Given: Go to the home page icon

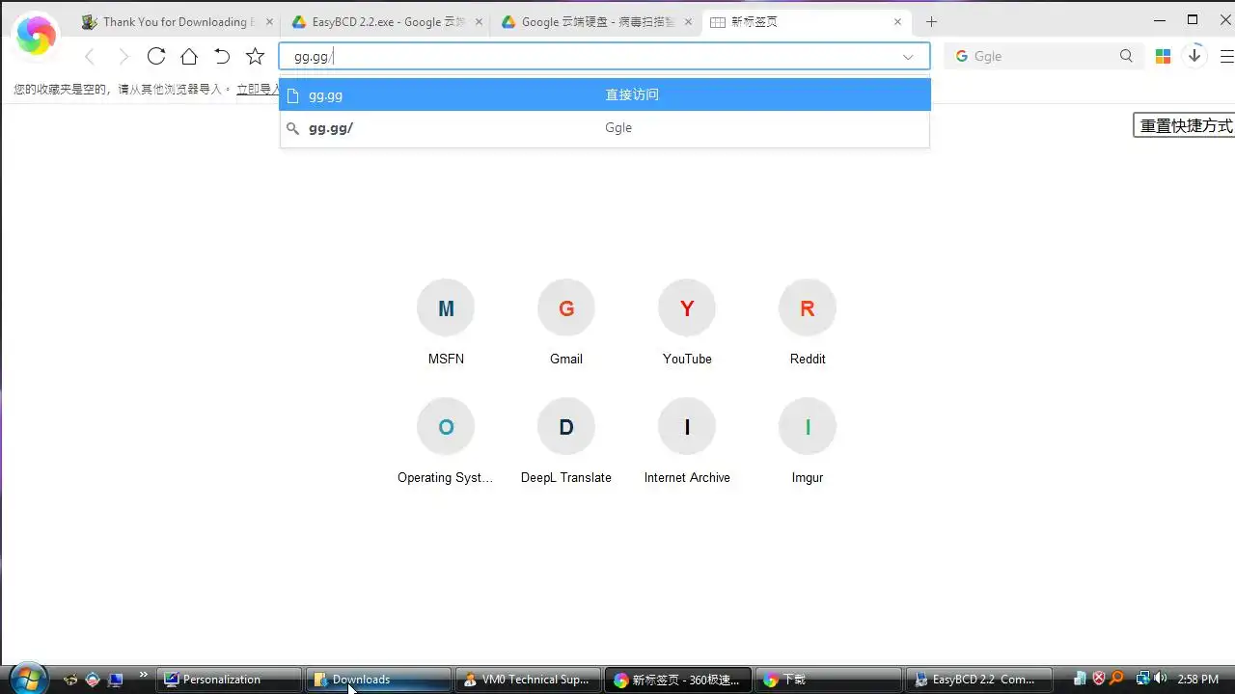Looking at the screenshot, I should click(x=189, y=56).
